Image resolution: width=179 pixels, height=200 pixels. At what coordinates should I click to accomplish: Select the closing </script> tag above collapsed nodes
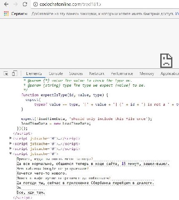22,133
